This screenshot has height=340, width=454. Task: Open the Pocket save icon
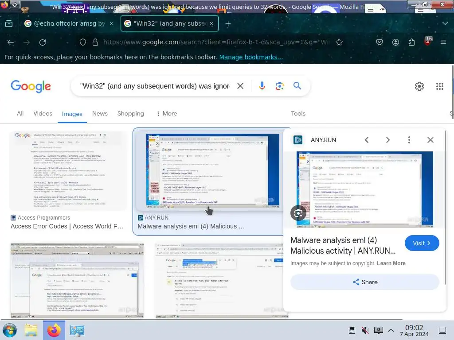pyautogui.click(x=380, y=42)
